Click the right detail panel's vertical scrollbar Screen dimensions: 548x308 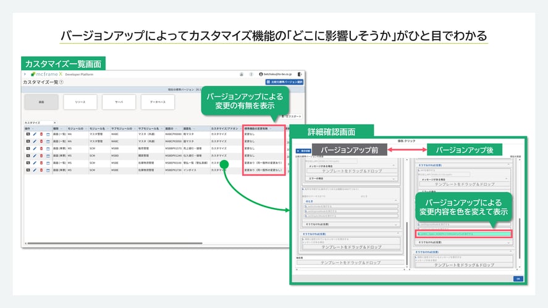point(520,238)
